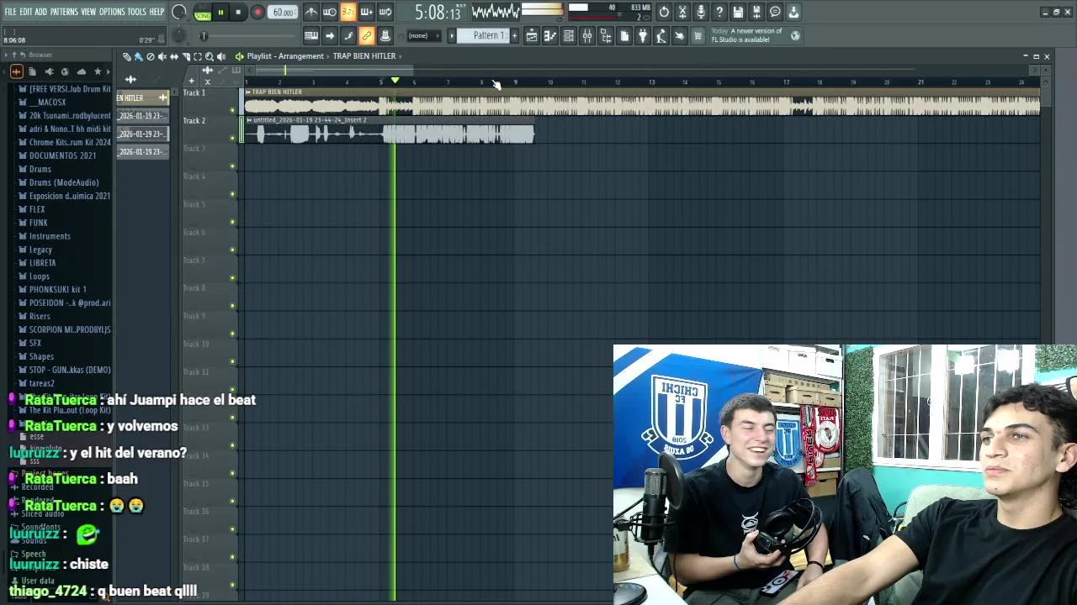Click the red Record button

tap(257, 13)
